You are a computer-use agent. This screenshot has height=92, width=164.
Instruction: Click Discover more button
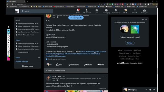tap(27, 66)
